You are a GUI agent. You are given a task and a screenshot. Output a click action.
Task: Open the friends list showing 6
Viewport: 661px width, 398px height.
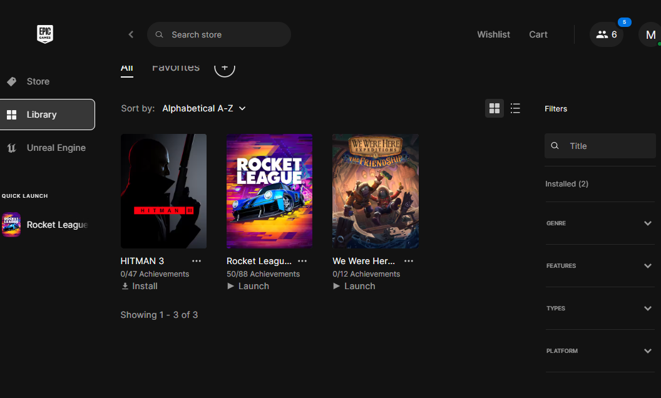(x=606, y=34)
